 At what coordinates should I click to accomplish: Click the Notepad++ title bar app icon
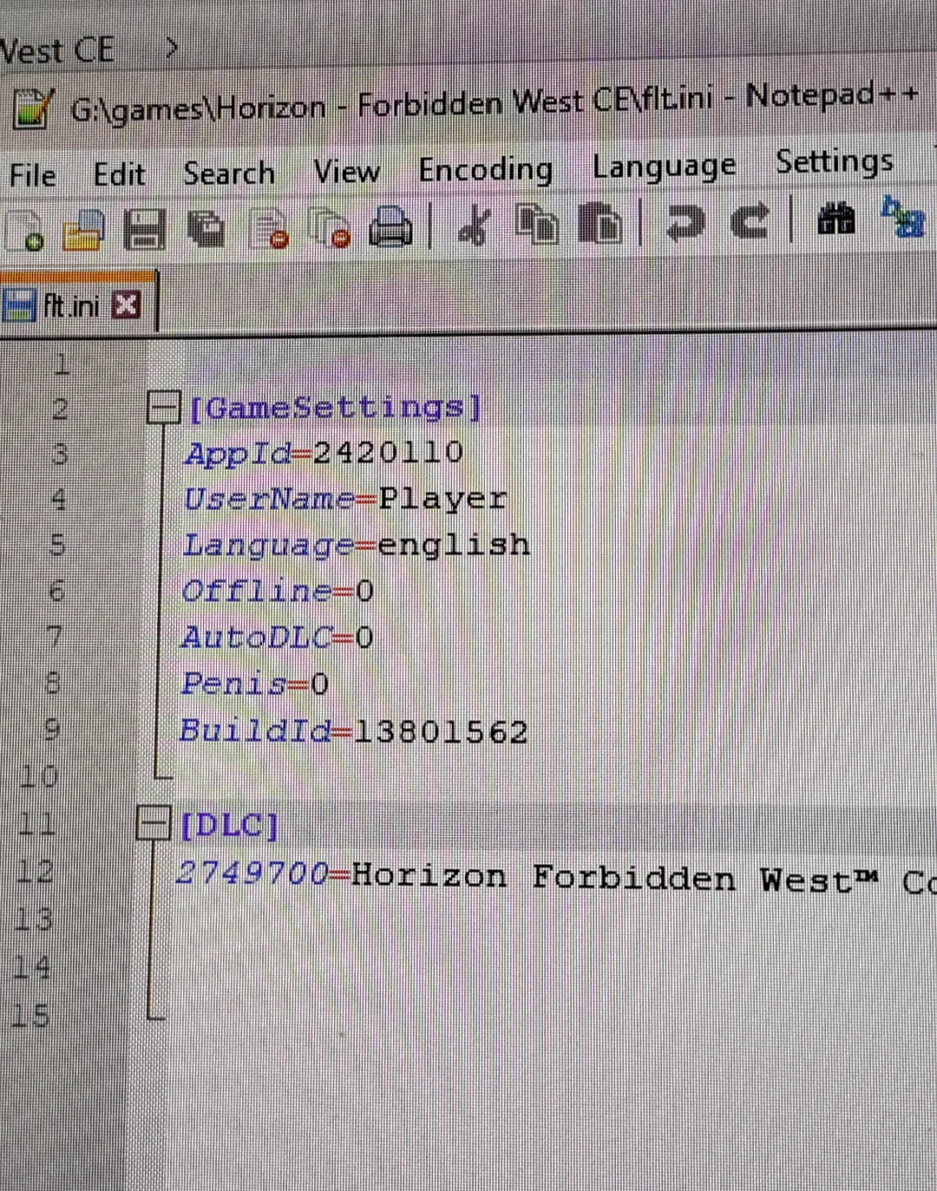click(34, 110)
